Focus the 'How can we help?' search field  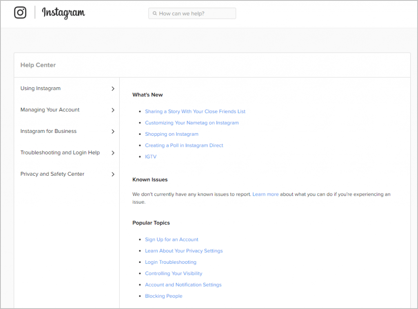(192, 13)
